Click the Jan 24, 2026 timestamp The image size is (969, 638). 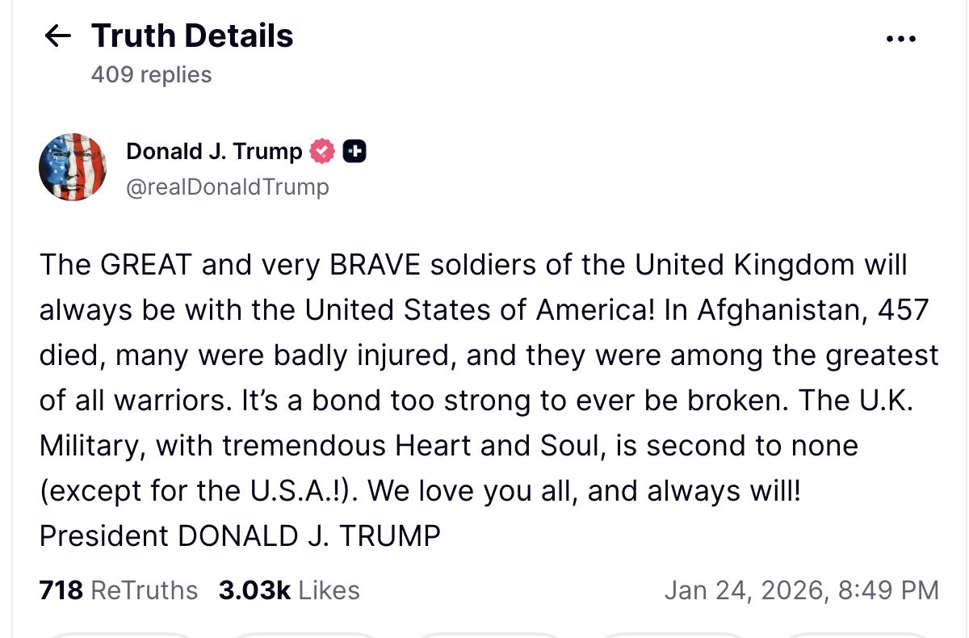tap(801, 590)
